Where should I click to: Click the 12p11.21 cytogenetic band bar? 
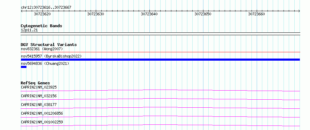(160, 34)
